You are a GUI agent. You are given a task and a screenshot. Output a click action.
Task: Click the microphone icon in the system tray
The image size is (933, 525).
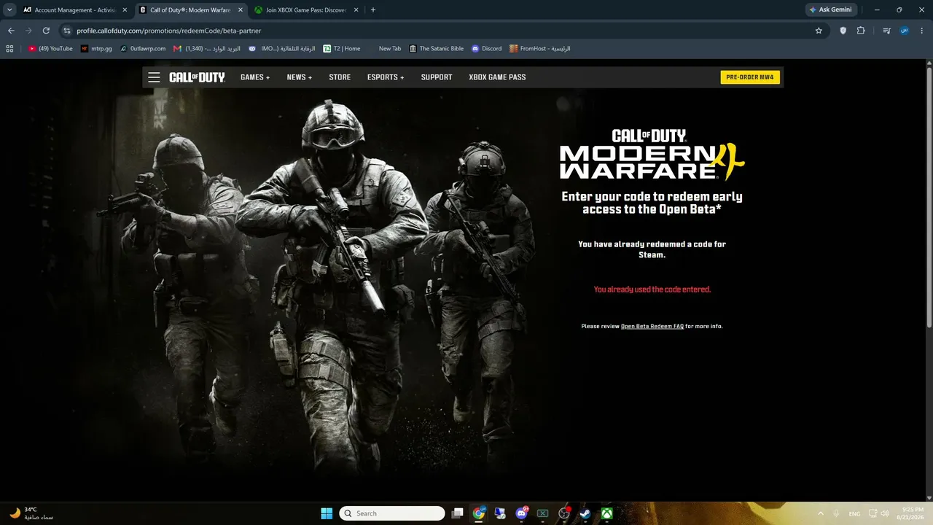pyautogui.click(x=836, y=513)
